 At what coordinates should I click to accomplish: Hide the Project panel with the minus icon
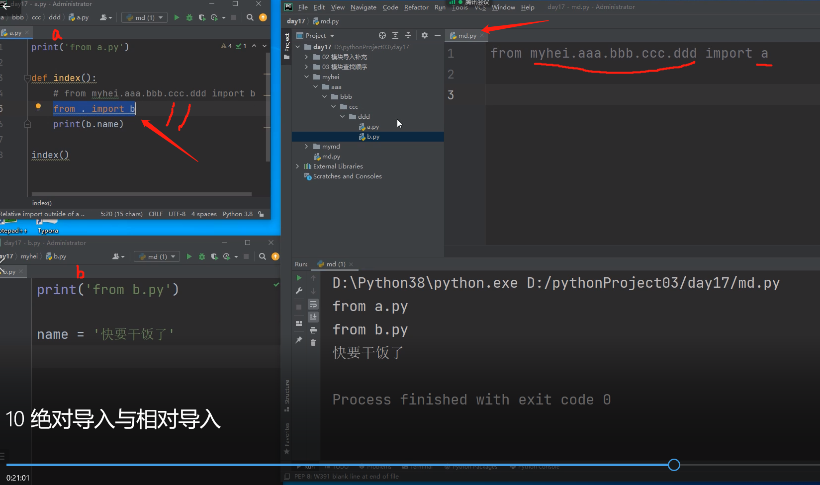click(x=437, y=35)
